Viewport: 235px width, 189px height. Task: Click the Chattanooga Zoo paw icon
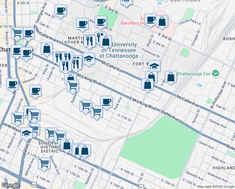pos(216,74)
